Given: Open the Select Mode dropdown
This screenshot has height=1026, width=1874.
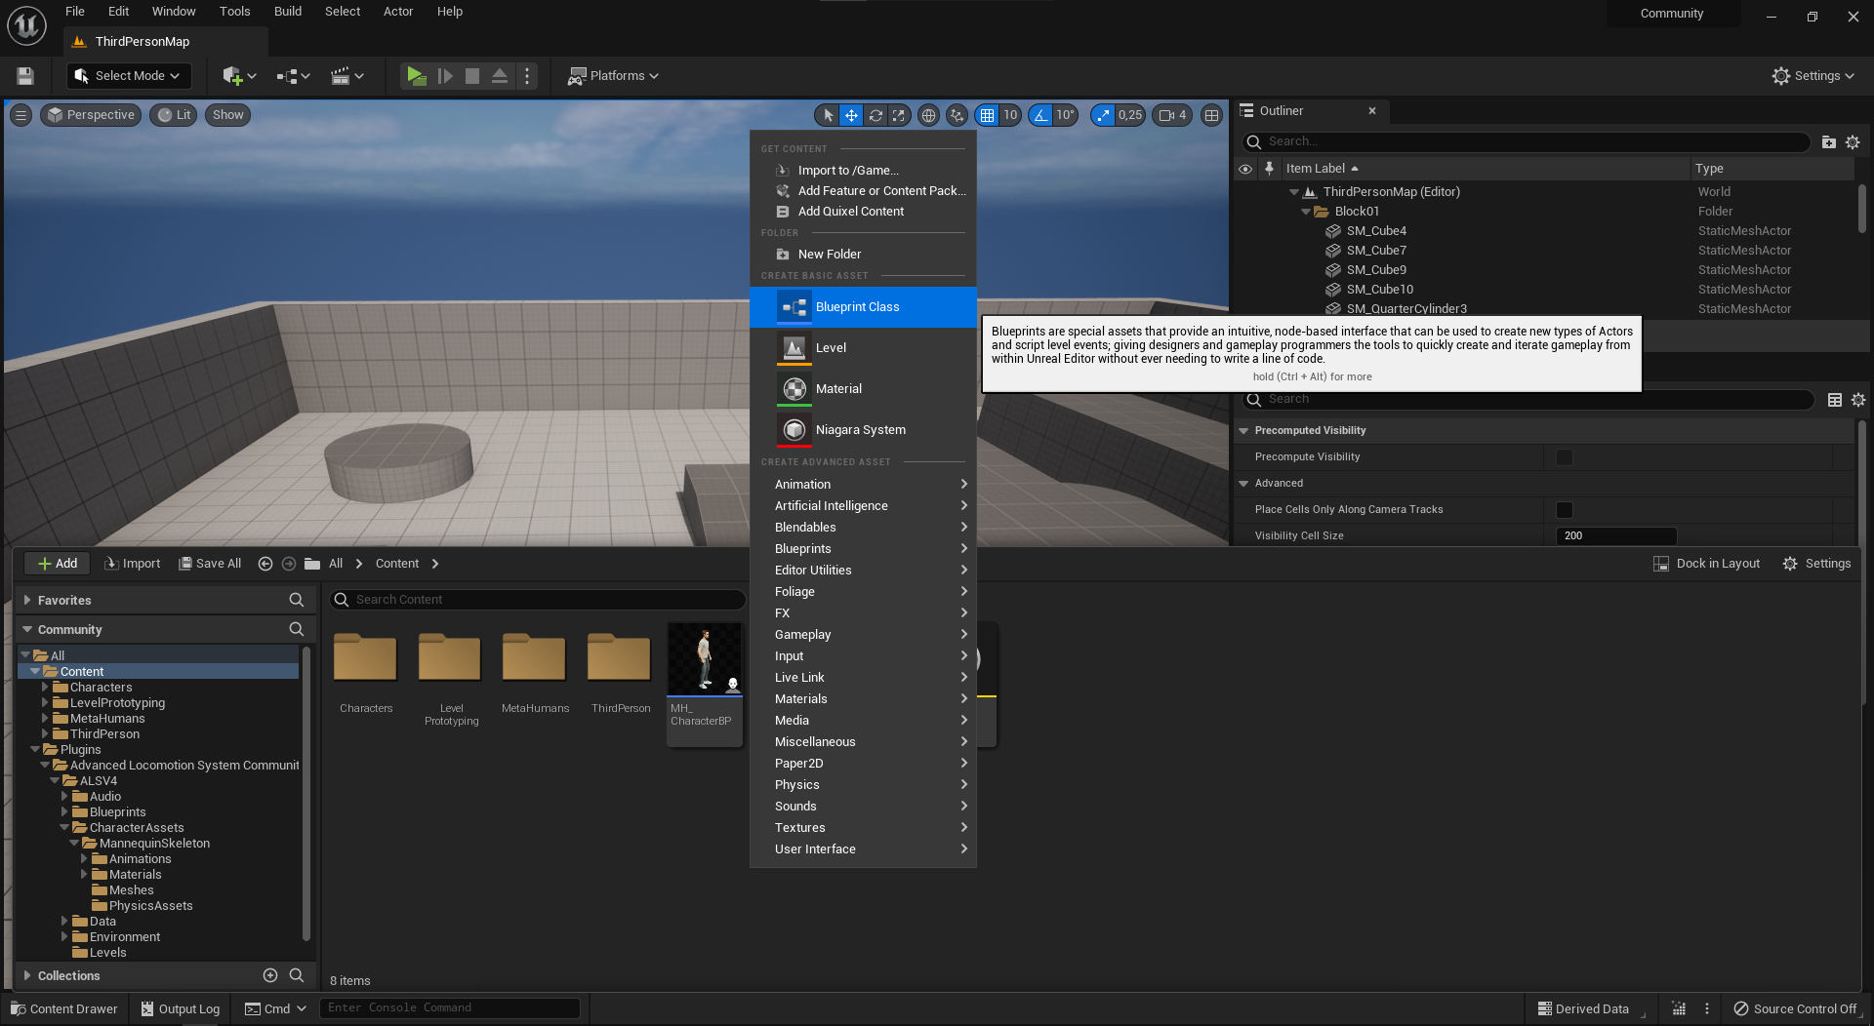Looking at the screenshot, I should click(x=129, y=76).
